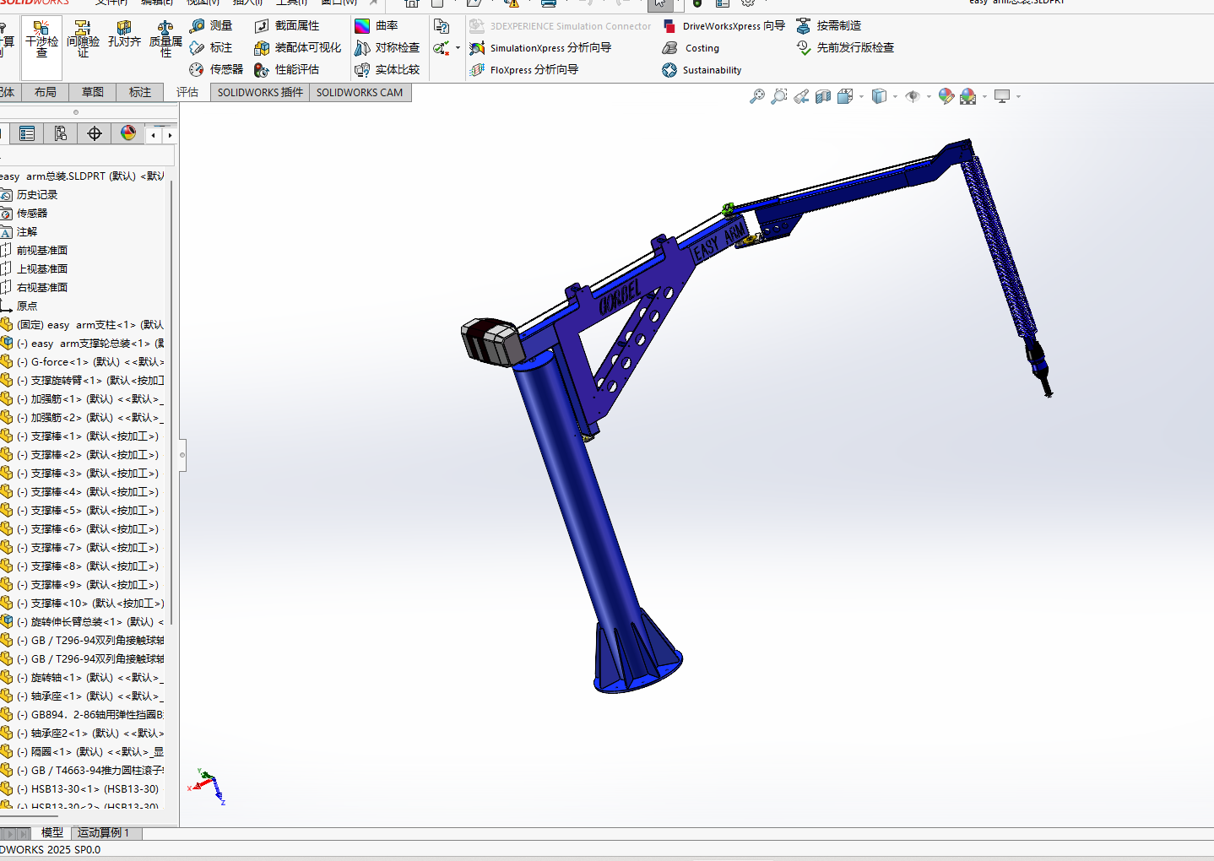Switch to the 标注 (Markup) ribbon tab
1214x861 pixels.
pos(140,92)
